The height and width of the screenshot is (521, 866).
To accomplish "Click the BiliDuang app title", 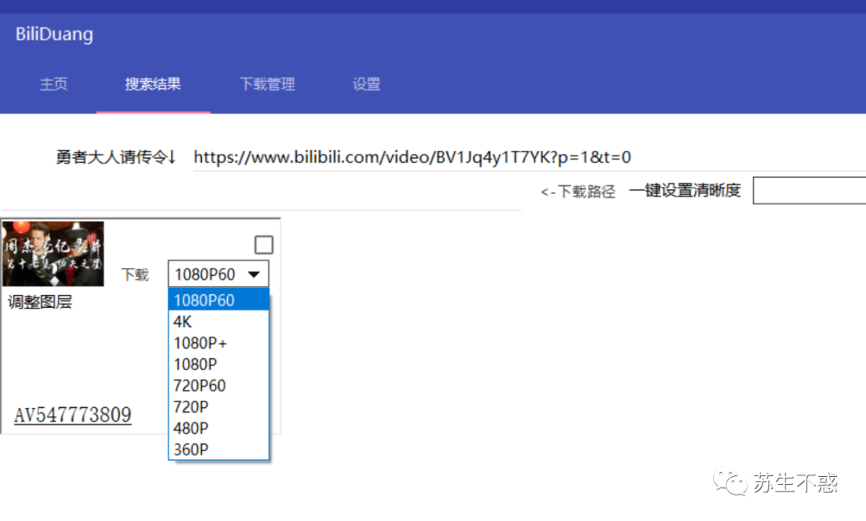I will 55,34.
